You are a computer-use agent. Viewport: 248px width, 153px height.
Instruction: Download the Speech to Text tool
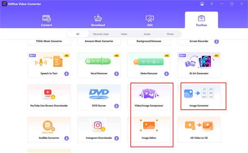67,74
